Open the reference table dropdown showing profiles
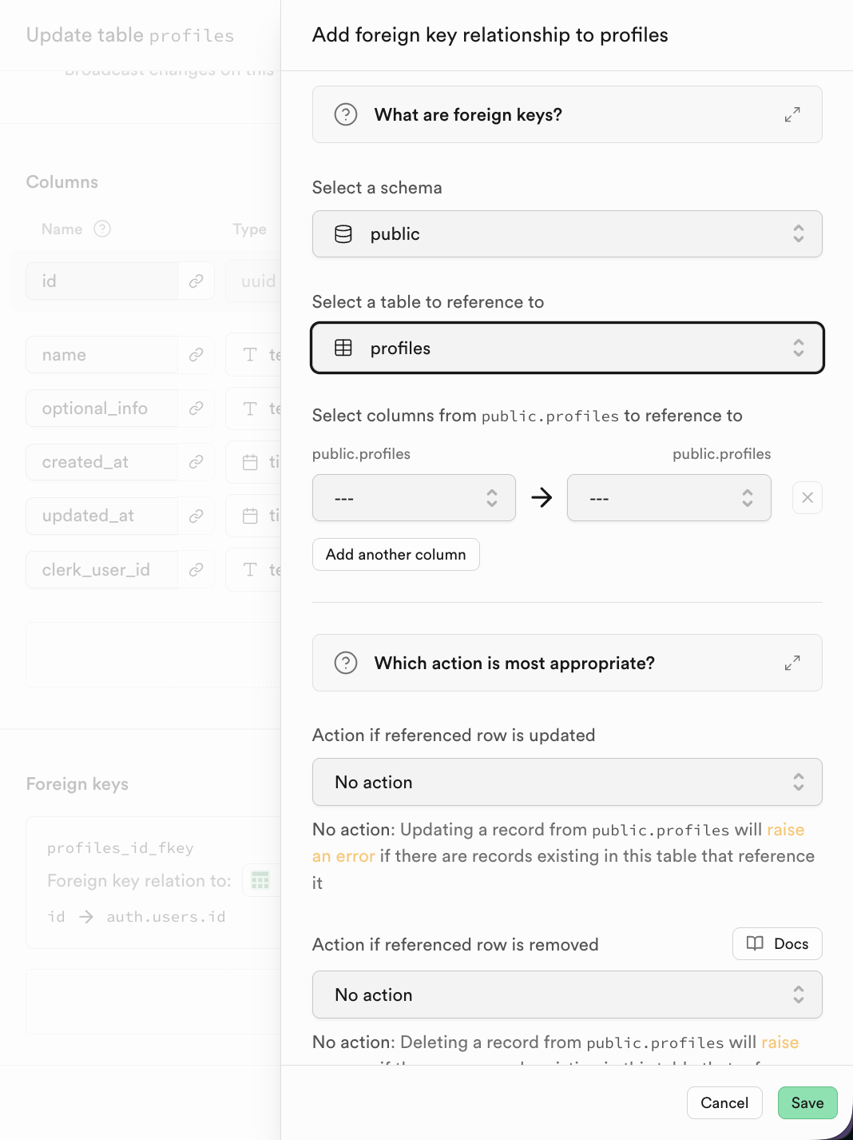853x1140 pixels. pos(566,348)
